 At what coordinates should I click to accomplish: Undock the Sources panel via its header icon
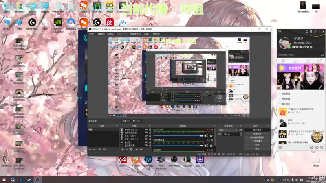[x=150, y=126]
